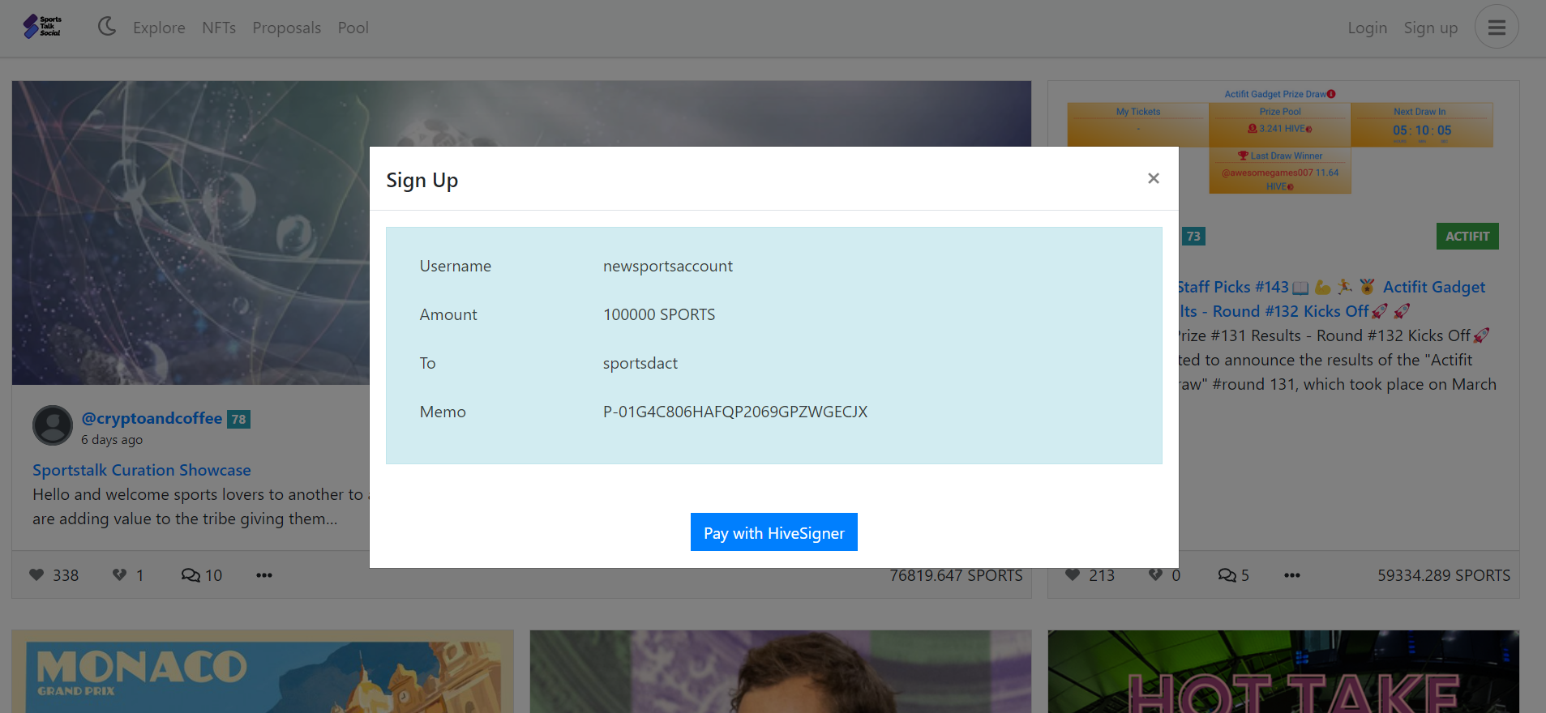This screenshot has height=713, width=1546.
Task: Upvote heart on Actifit post with 213
Action: [x=1073, y=574]
